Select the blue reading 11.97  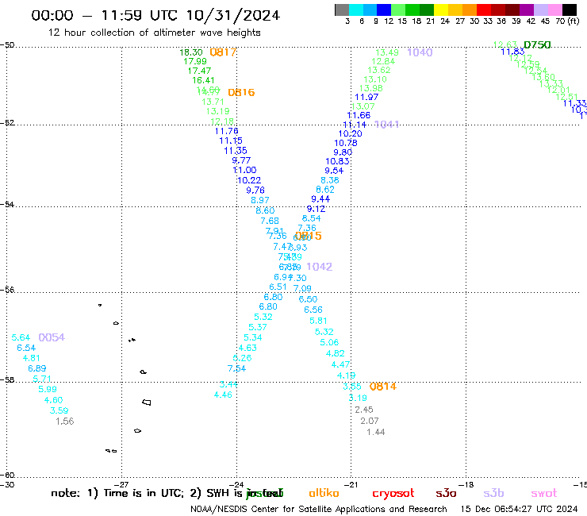366,97
